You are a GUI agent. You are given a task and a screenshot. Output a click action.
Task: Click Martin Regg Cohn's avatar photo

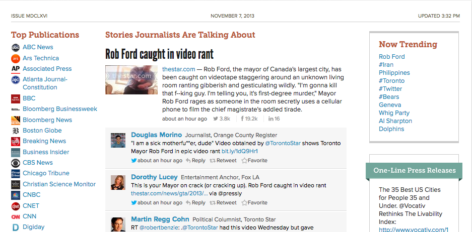point(118,224)
